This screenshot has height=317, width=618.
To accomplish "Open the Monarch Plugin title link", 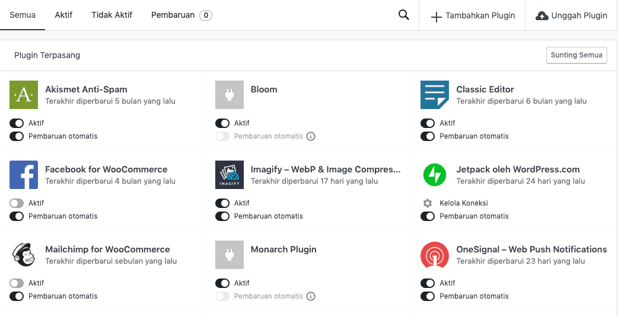I will coord(283,249).
